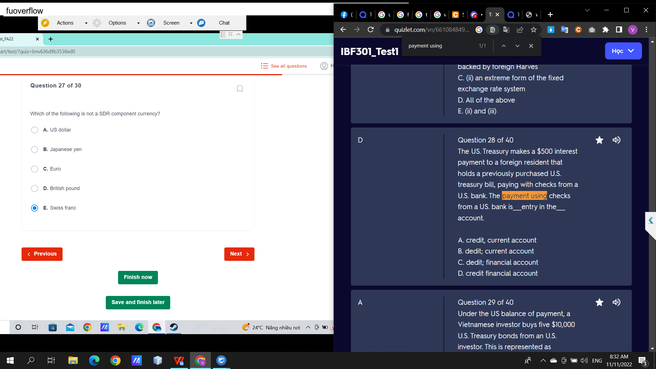Click Finish now button
The width and height of the screenshot is (656, 369).
tap(138, 277)
